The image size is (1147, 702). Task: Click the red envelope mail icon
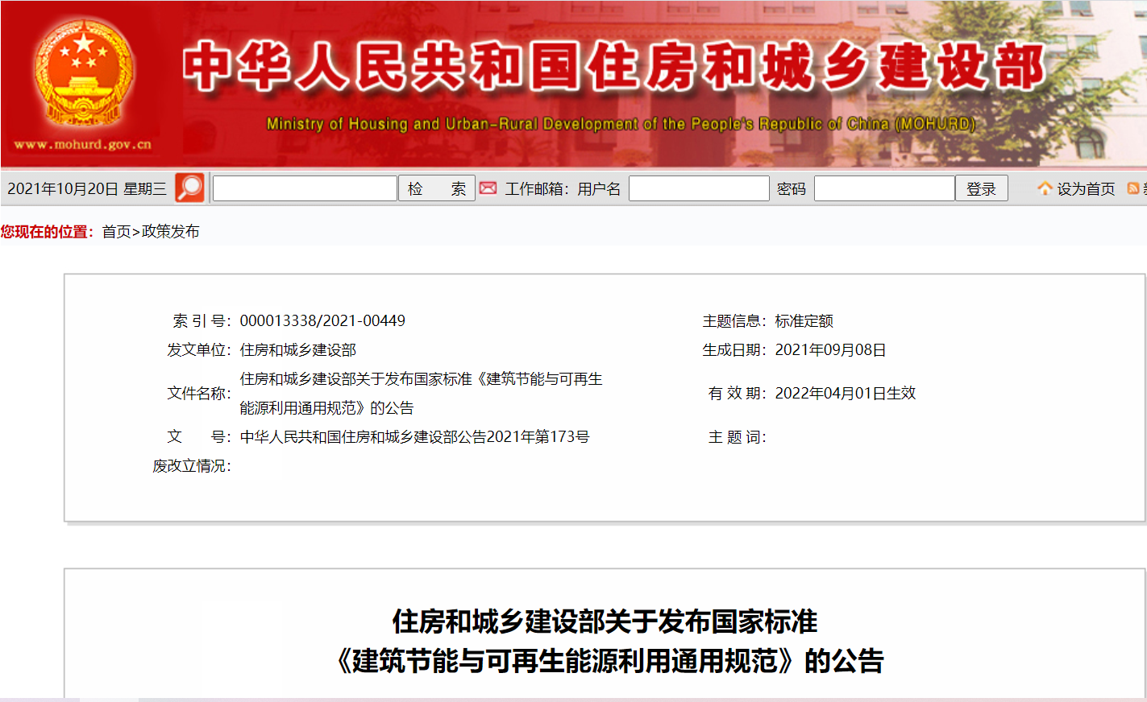488,188
